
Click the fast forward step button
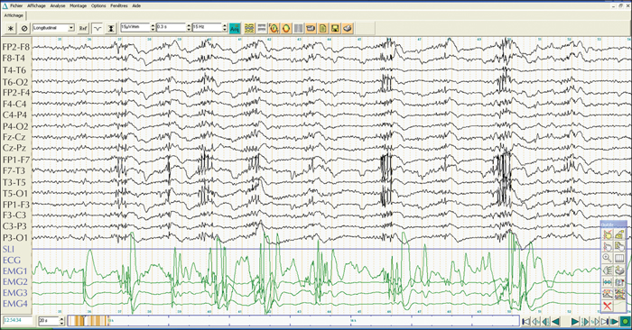coord(595,321)
